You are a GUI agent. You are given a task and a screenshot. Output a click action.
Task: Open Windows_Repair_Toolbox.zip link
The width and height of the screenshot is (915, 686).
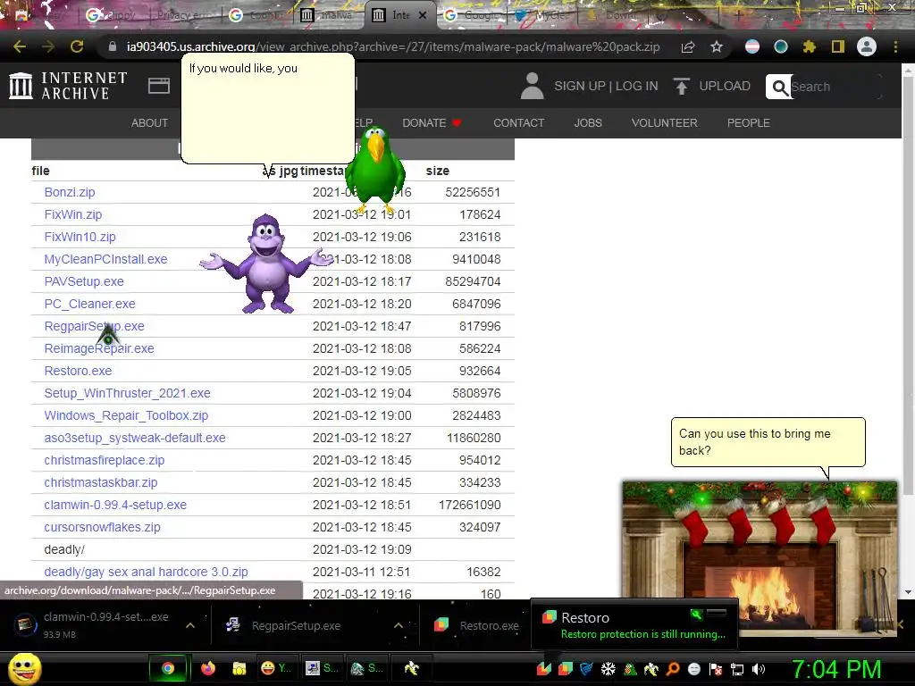click(126, 416)
